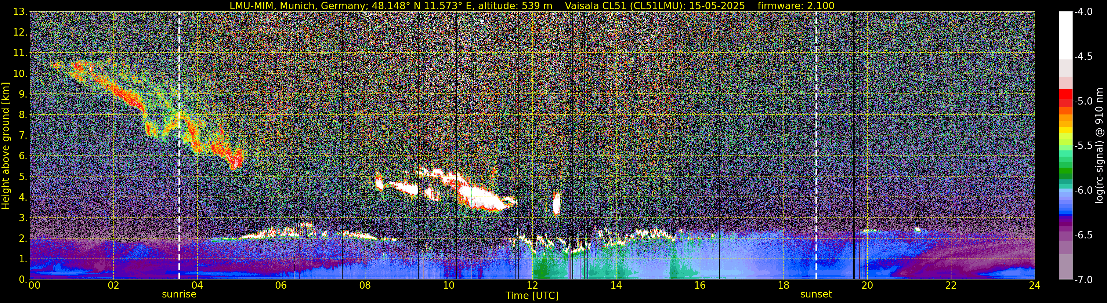Click the bright red segment of the colorbar
This screenshot has height=303, width=1107.
pyautogui.click(x=1065, y=94)
